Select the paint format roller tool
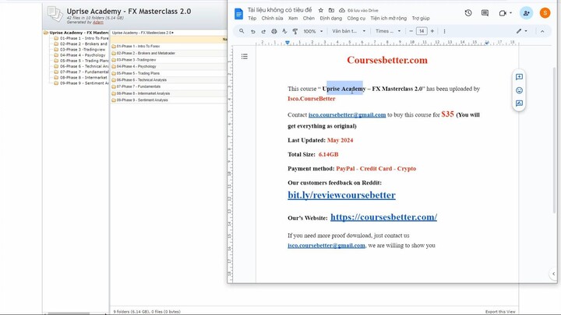The width and height of the screenshot is (561, 315). click(295, 31)
